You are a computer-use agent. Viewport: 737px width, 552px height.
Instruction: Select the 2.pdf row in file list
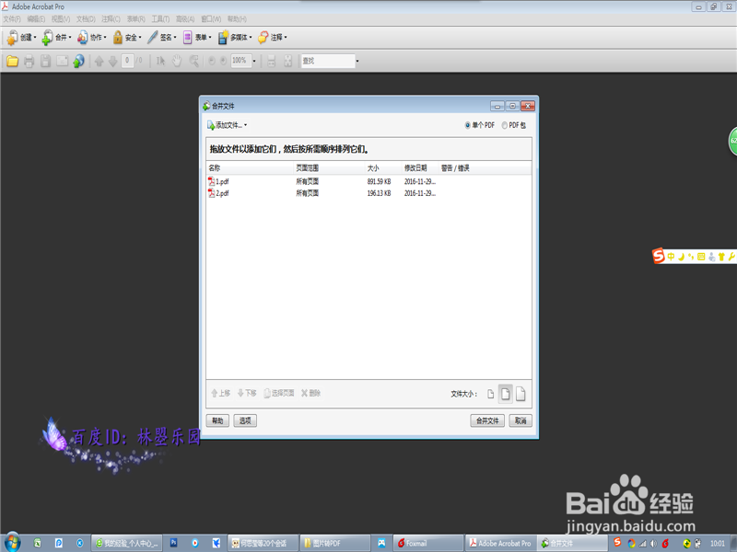(369, 193)
